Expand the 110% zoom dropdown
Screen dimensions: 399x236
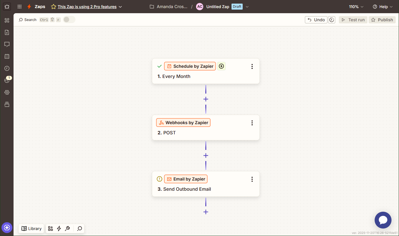click(x=356, y=7)
